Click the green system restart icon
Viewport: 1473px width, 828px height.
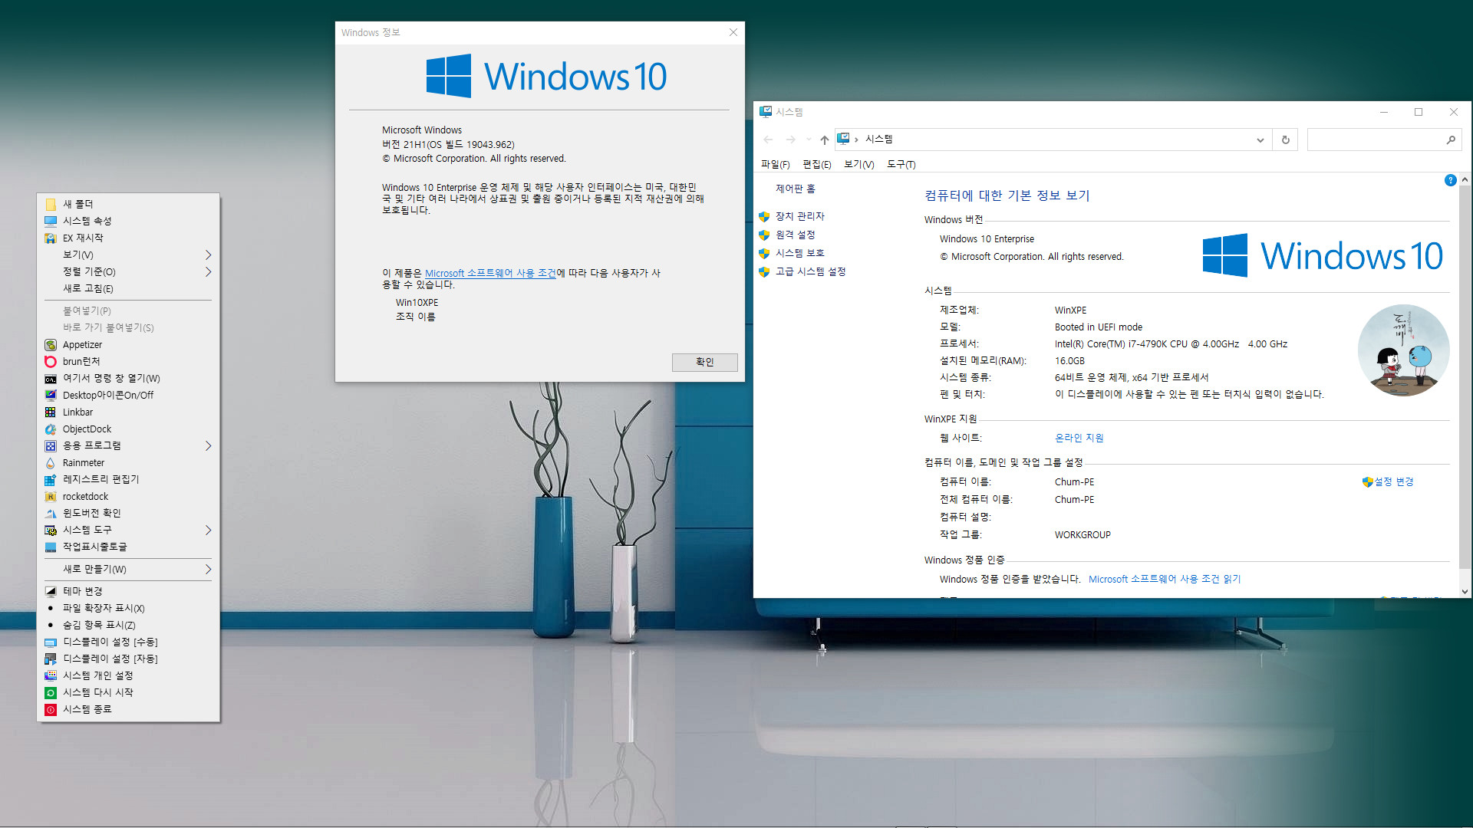point(51,693)
